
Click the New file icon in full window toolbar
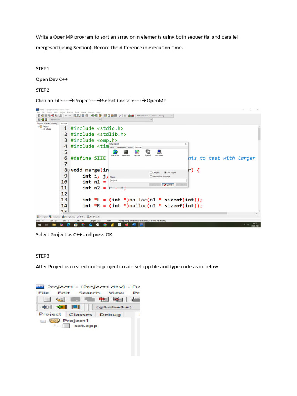point(39,116)
